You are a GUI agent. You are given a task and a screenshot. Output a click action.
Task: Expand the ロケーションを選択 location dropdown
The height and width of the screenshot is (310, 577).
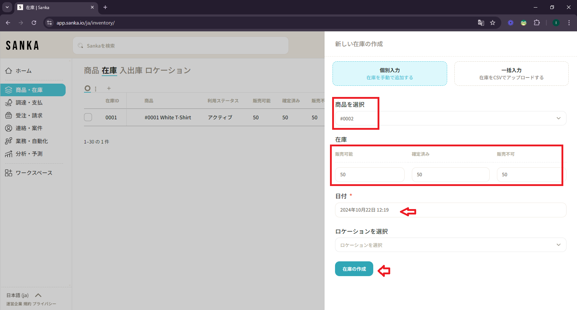(558, 245)
